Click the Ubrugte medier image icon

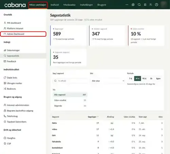pos(5,83)
